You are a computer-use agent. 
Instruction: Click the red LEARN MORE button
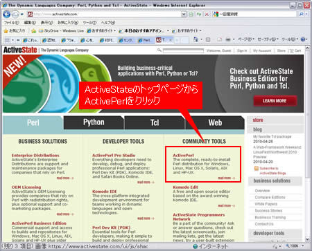[275, 101]
